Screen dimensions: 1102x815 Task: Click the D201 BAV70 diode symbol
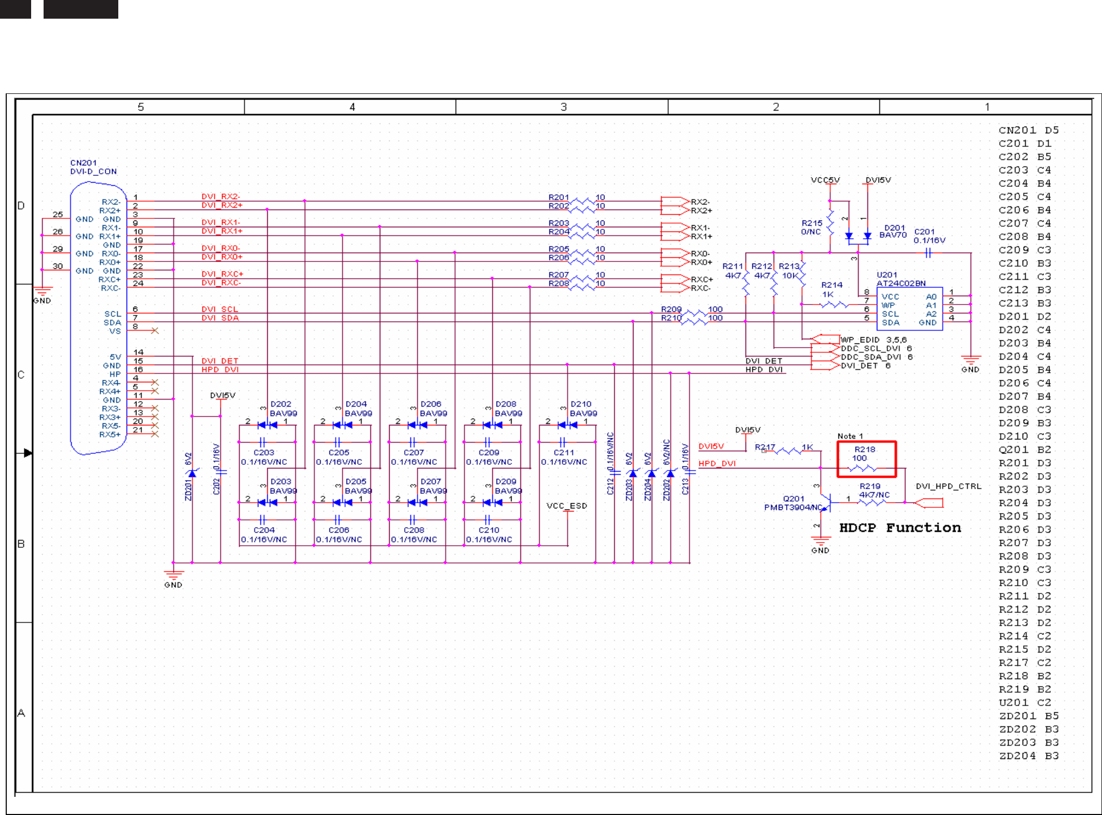click(858, 236)
